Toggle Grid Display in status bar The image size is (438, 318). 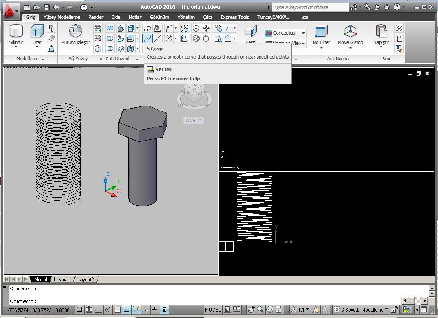click(x=89, y=309)
